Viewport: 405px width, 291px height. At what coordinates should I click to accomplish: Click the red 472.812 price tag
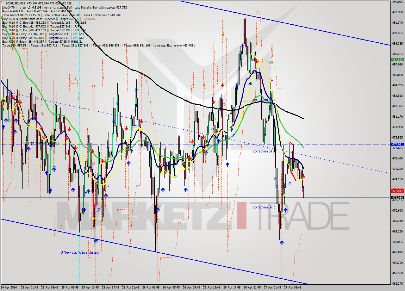tap(397, 191)
